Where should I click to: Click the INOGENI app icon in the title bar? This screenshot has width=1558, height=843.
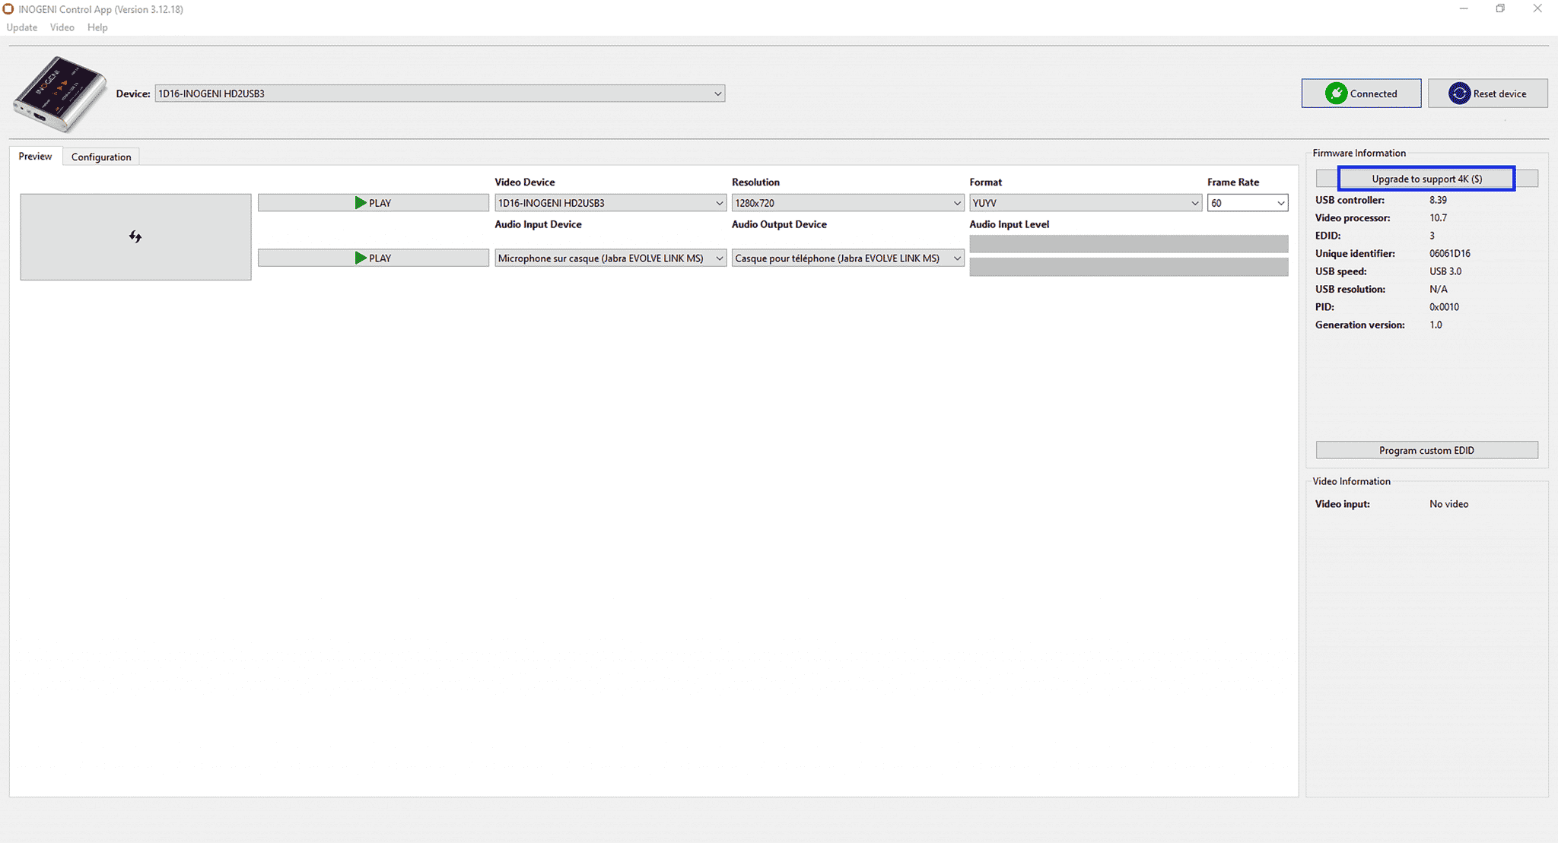pyautogui.click(x=8, y=9)
